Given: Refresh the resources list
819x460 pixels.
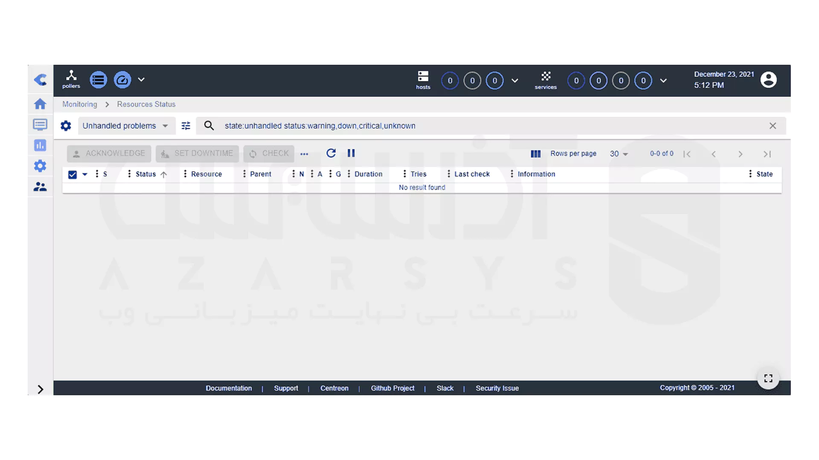Looking at the screenshot, I should pyautogui.click(x=331, y=153).
